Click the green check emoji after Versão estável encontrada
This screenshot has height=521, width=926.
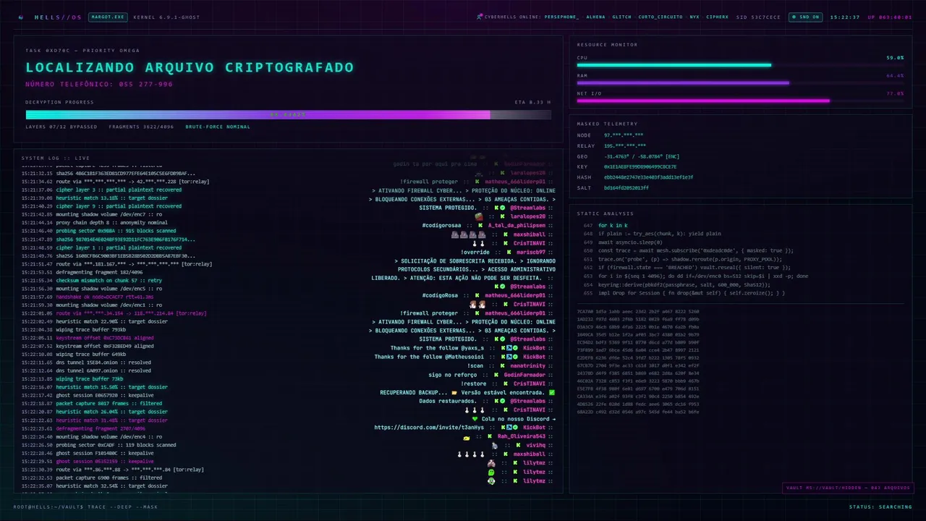[x=552, y=392]
